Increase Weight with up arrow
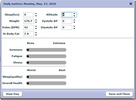 (36, 20)
